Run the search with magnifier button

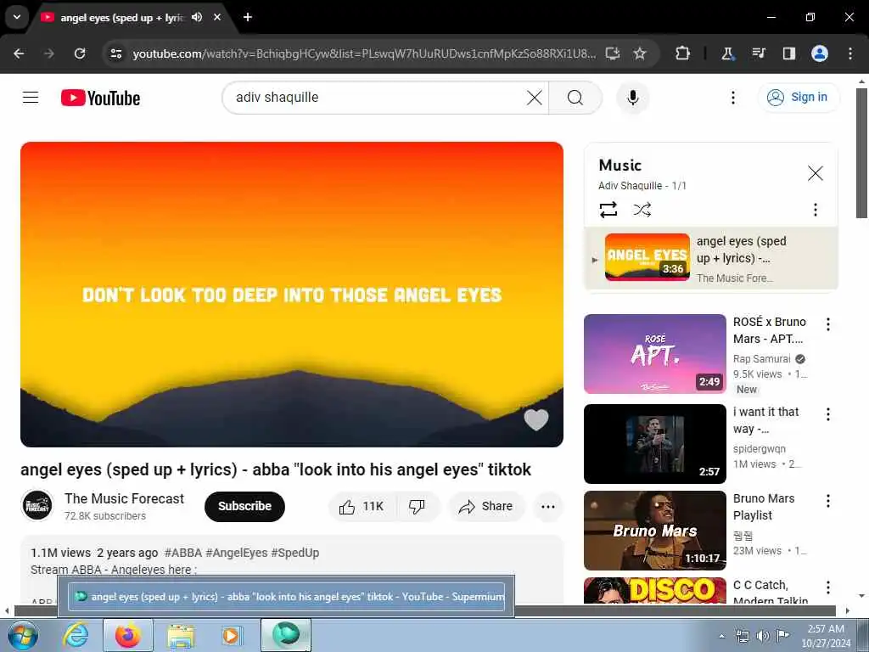(x=575, y=98)
